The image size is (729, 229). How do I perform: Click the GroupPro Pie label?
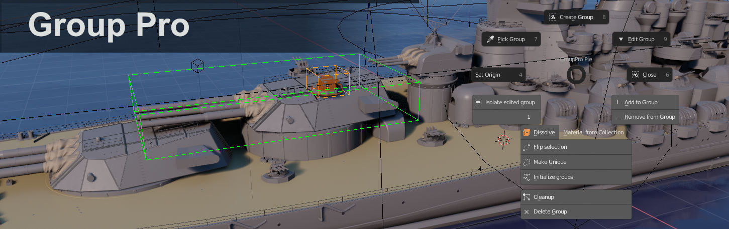[576, 59]
